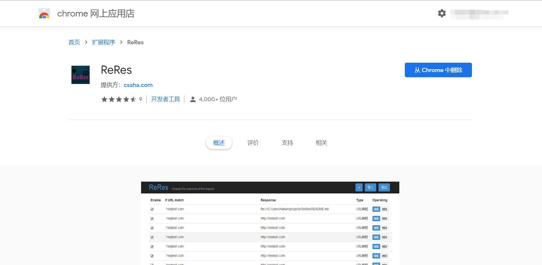Click 从 Chrome 中删除 button
Image resolution: width=542 pixels, height=265 pixels.
[438, 70]
